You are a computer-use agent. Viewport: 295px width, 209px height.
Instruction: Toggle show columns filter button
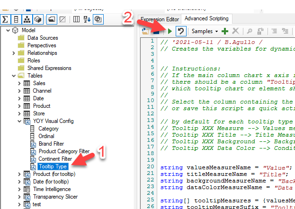pos(17,19)
